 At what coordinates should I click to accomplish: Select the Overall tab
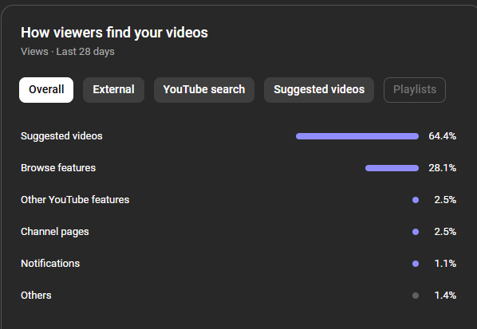pyautogui.click(x=46, y=90)
